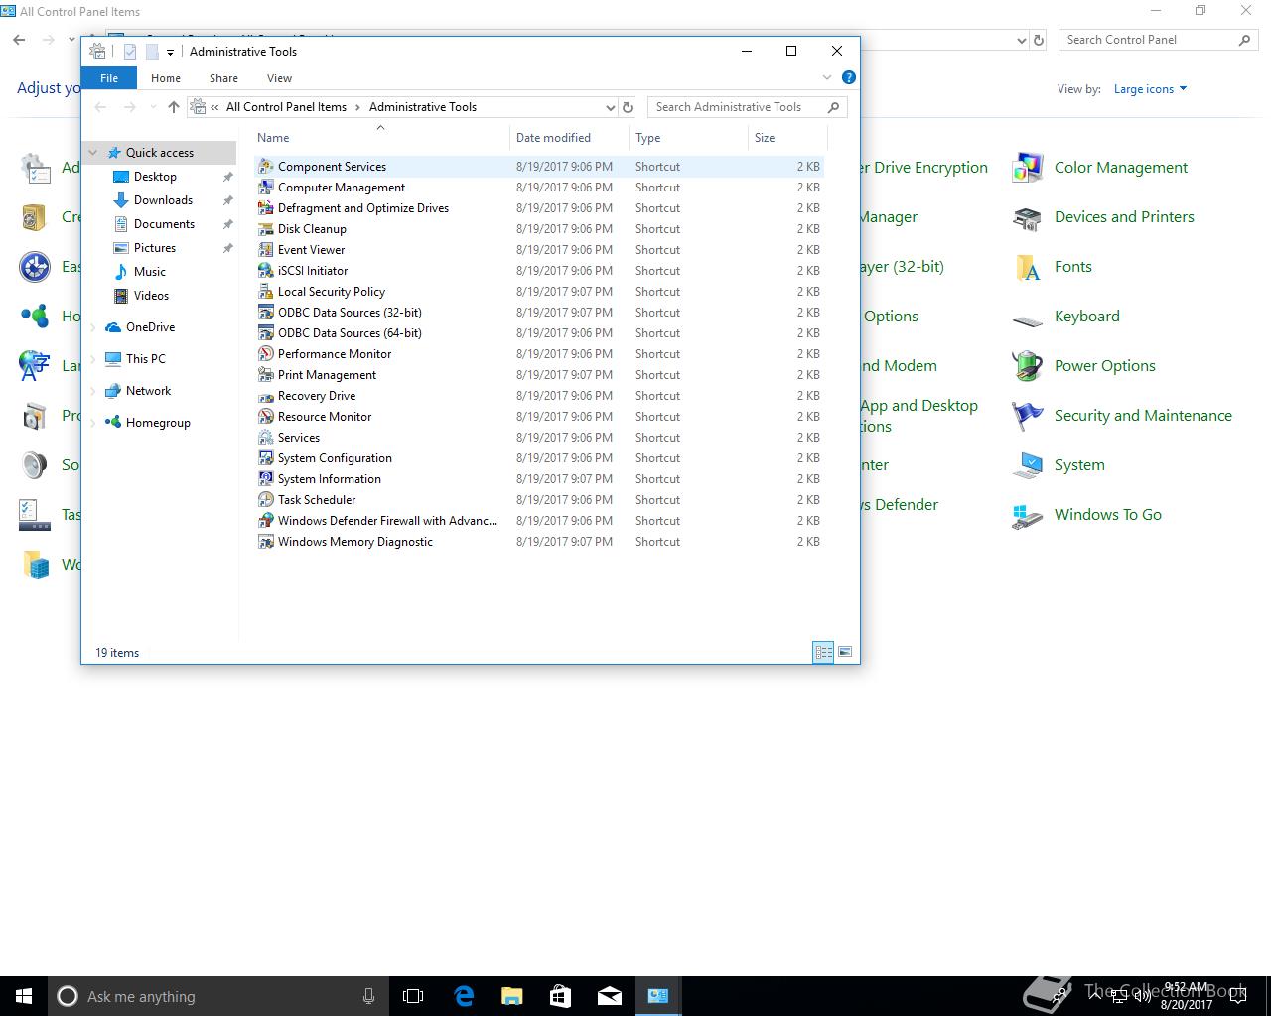Click Search Administrative Tools field
Viewport: 1271px width, 1016px height.
[x=749, y=107]
